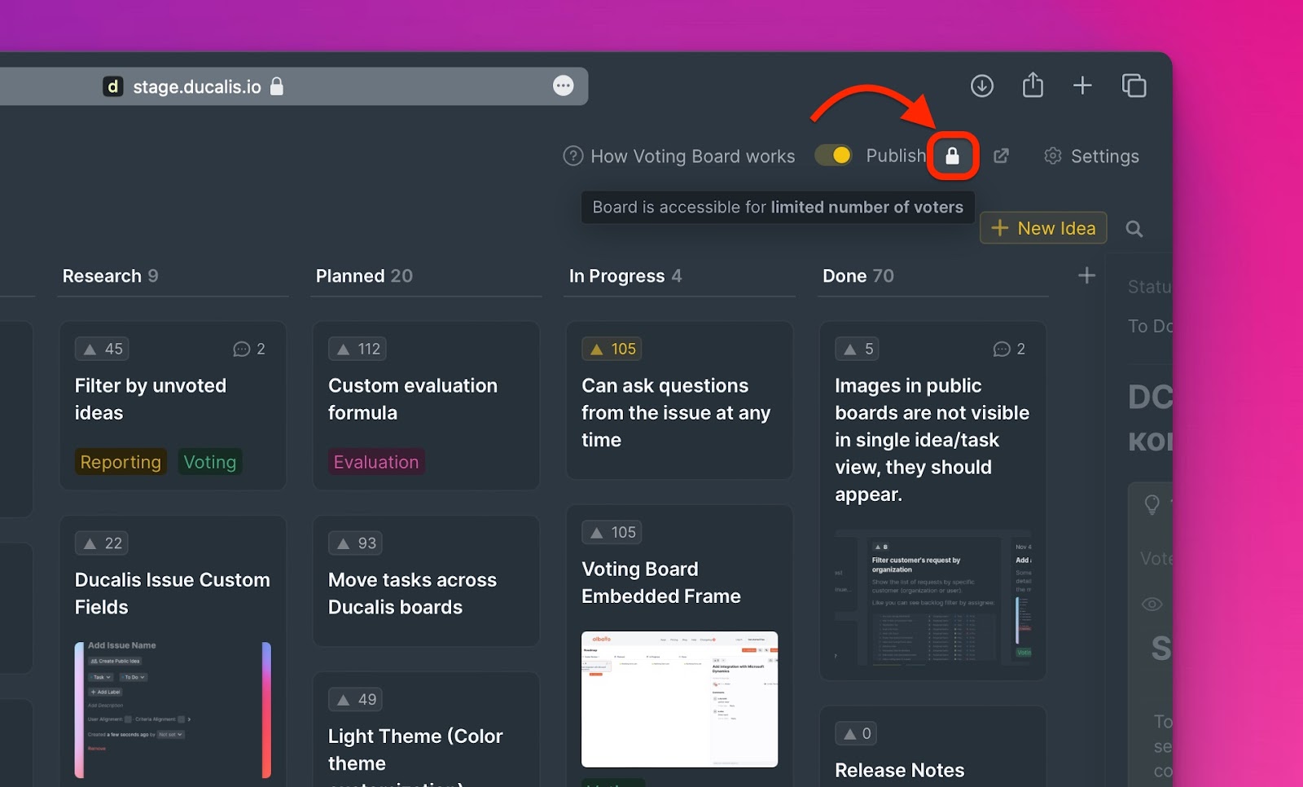Upvote Move tasks across Ducalis boards (93)
Screen dimensions: 1303x787
(x=355, y=543)
